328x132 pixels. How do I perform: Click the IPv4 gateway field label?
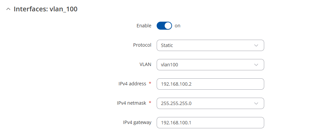pos(137,122)
